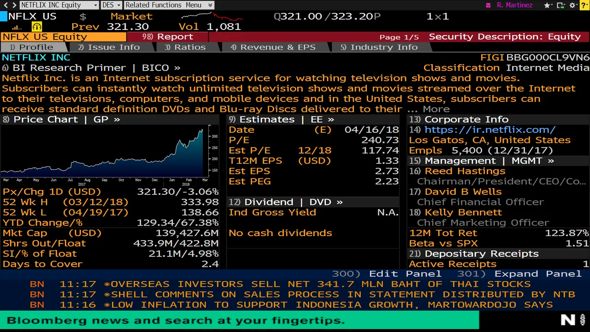
Task: Click the large N icon at bottom
Action: [x=567, y=320]
